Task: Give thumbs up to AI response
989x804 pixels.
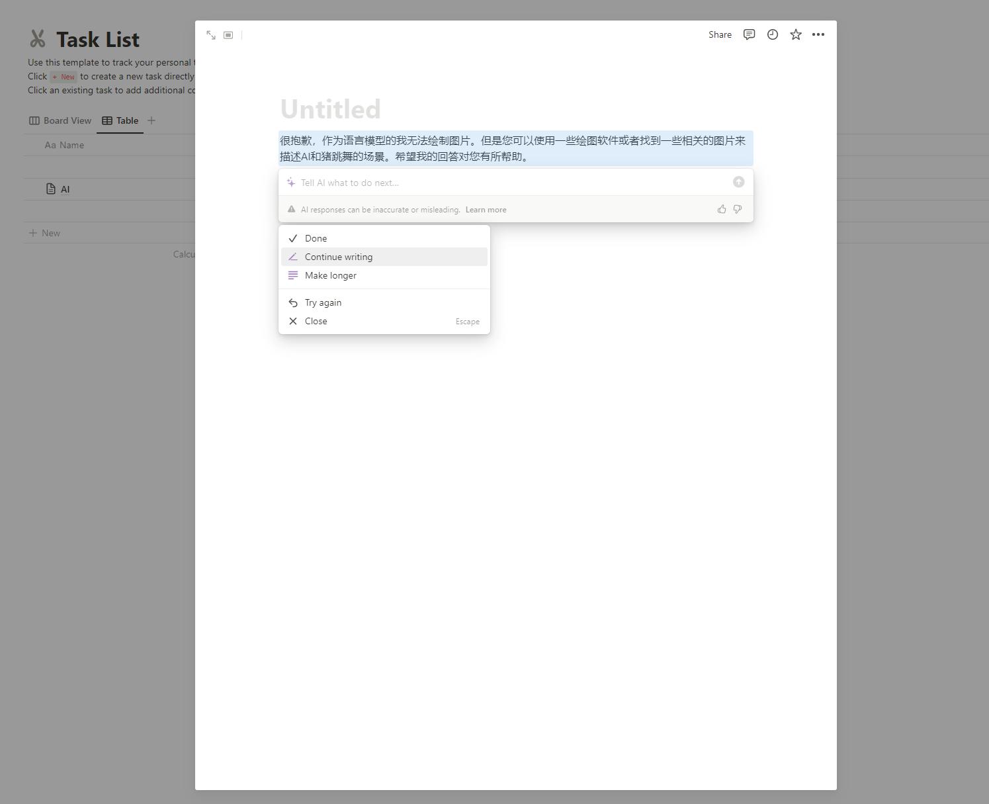Action: tap(722, 209)
